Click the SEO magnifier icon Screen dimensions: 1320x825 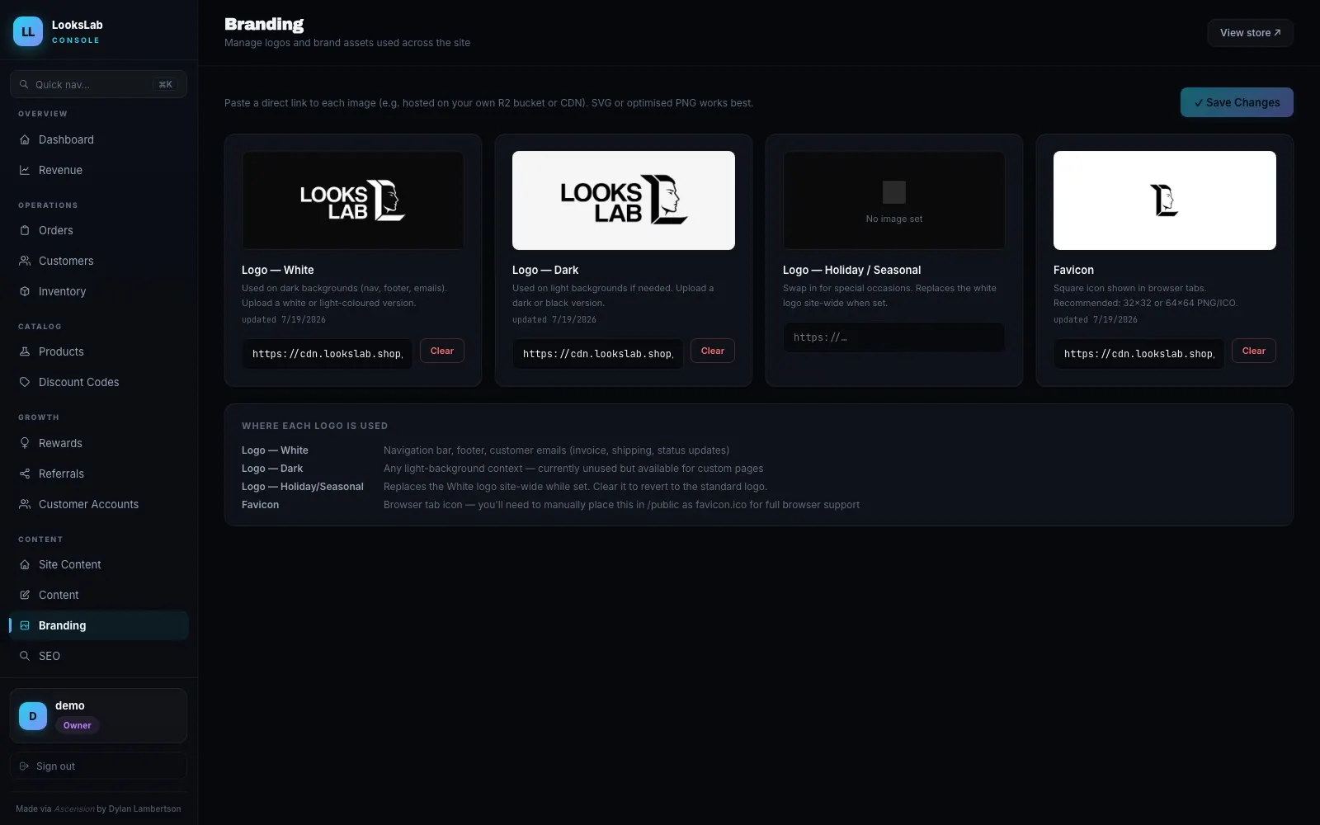(x=25, y=656)
